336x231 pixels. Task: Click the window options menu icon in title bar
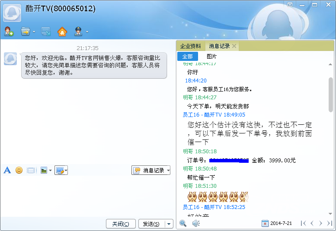click(290, 4)
